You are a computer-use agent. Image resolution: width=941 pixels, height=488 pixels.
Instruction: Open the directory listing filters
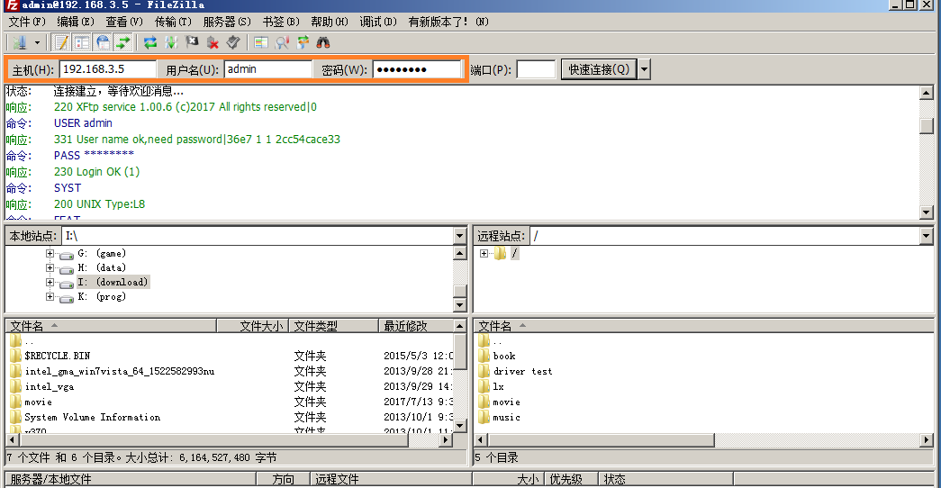(x=260, y=42)
